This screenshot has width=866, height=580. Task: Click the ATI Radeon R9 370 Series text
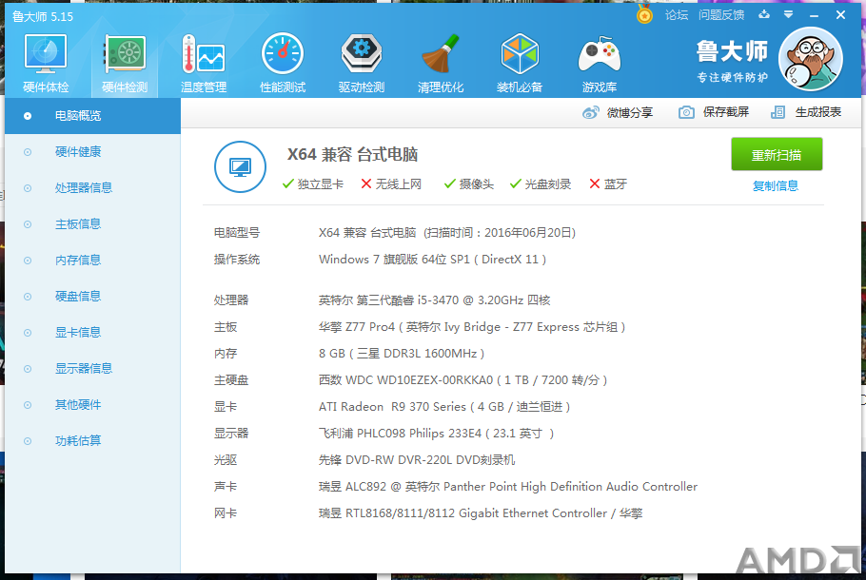444,407
